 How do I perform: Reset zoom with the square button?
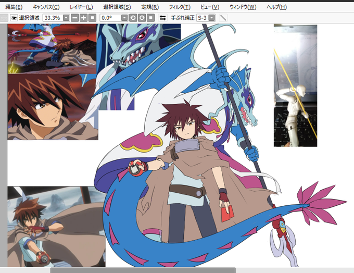click(x=92, y=18)
